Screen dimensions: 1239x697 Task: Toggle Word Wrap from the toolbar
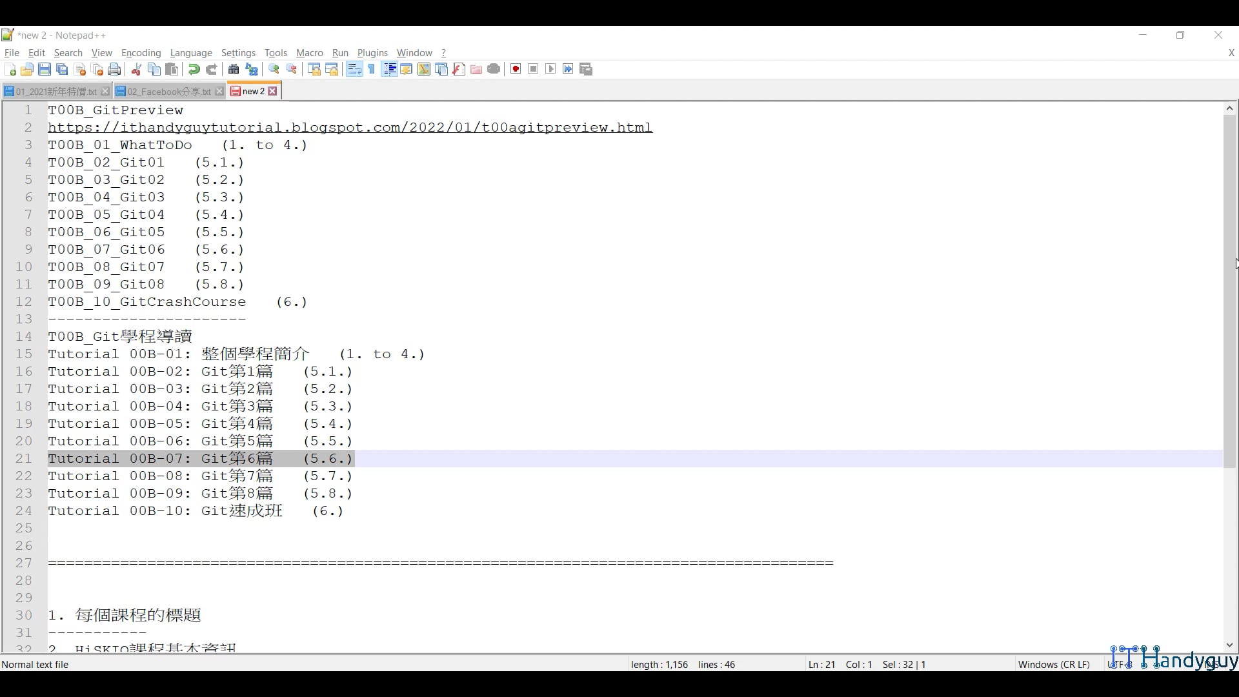(354, 69)
